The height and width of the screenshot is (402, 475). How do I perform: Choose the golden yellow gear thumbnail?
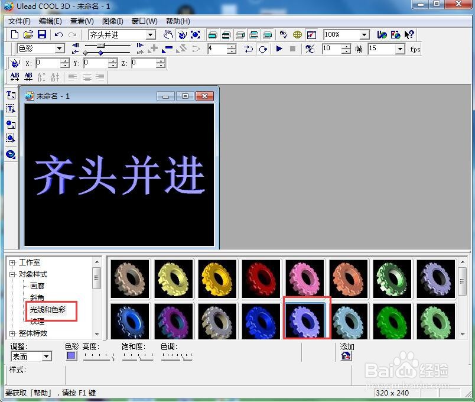click(x=217, y=279)
